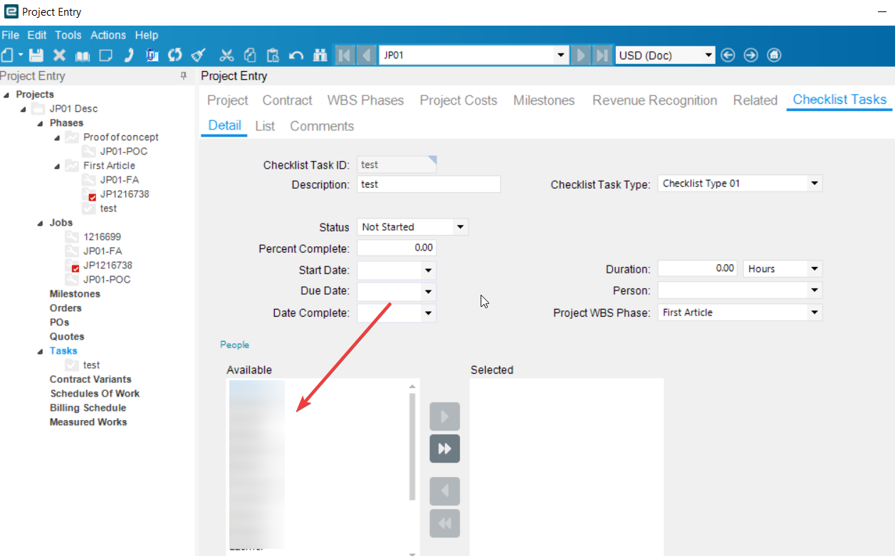895x556 pixels.
Task: Open attachments with the paperclip icon
Action: click(x=152, y=56)
